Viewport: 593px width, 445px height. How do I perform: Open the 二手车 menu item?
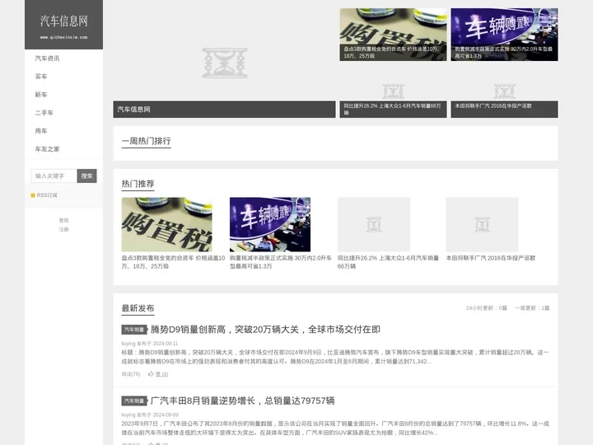tap(44, 113)
